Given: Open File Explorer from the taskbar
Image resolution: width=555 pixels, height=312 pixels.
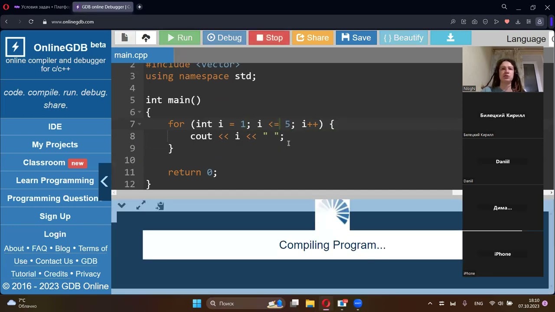Looking at the screenshot, I should coord(310,303).
